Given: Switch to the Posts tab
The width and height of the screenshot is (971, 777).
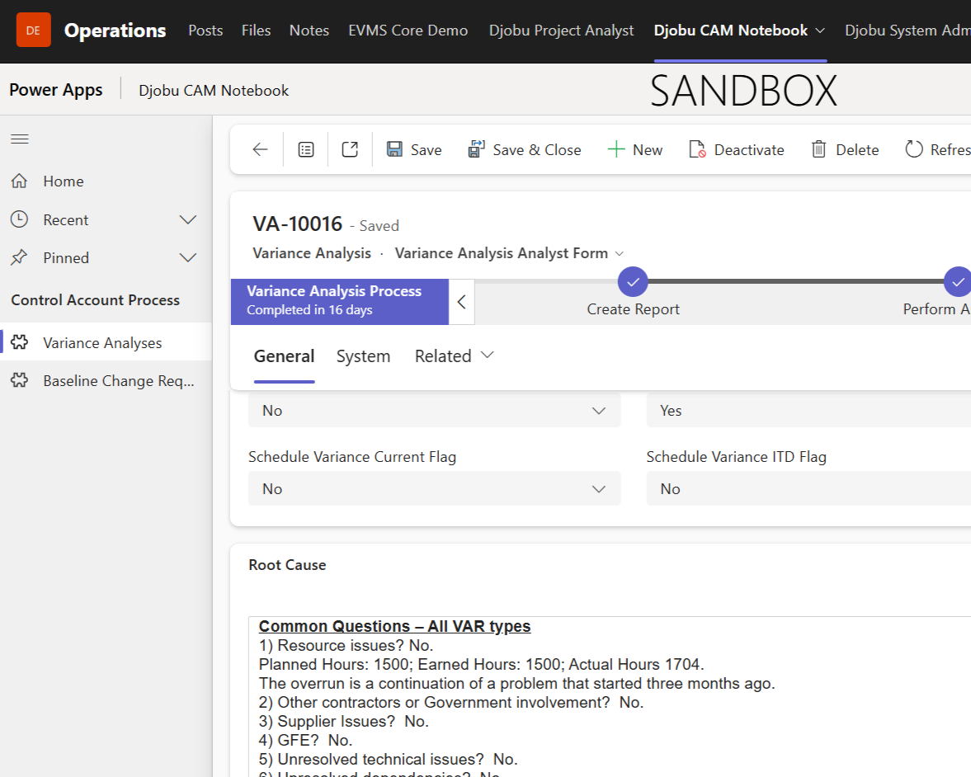Looking at the screenshot, I should pos(205,31).
